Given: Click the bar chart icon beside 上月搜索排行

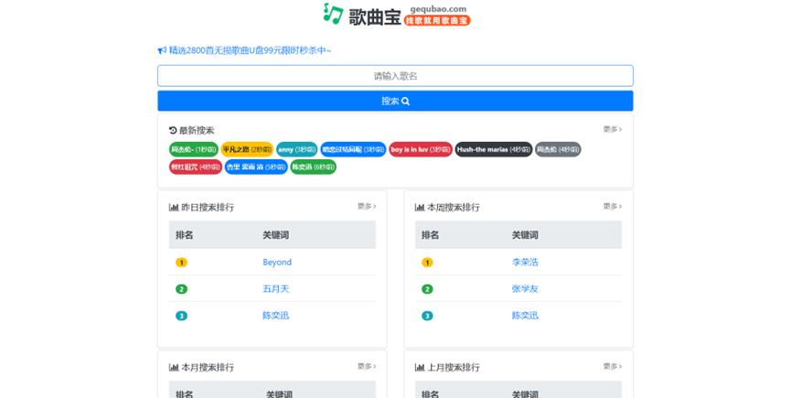Looking at the screenshot, I should coord(419,367).
